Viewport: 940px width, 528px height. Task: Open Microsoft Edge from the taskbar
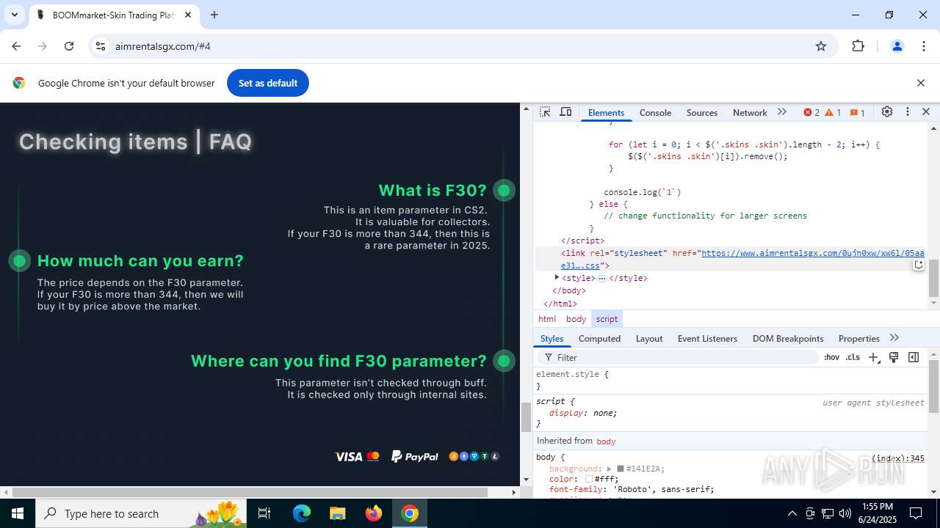tap(302, 513)
